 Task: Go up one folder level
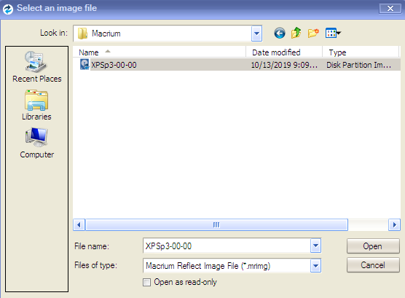coord(296,33)
